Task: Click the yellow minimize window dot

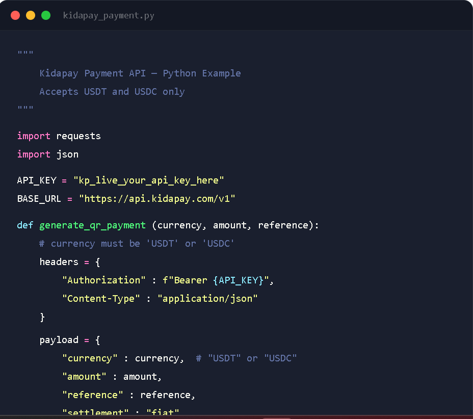Action: pos(31,15)
